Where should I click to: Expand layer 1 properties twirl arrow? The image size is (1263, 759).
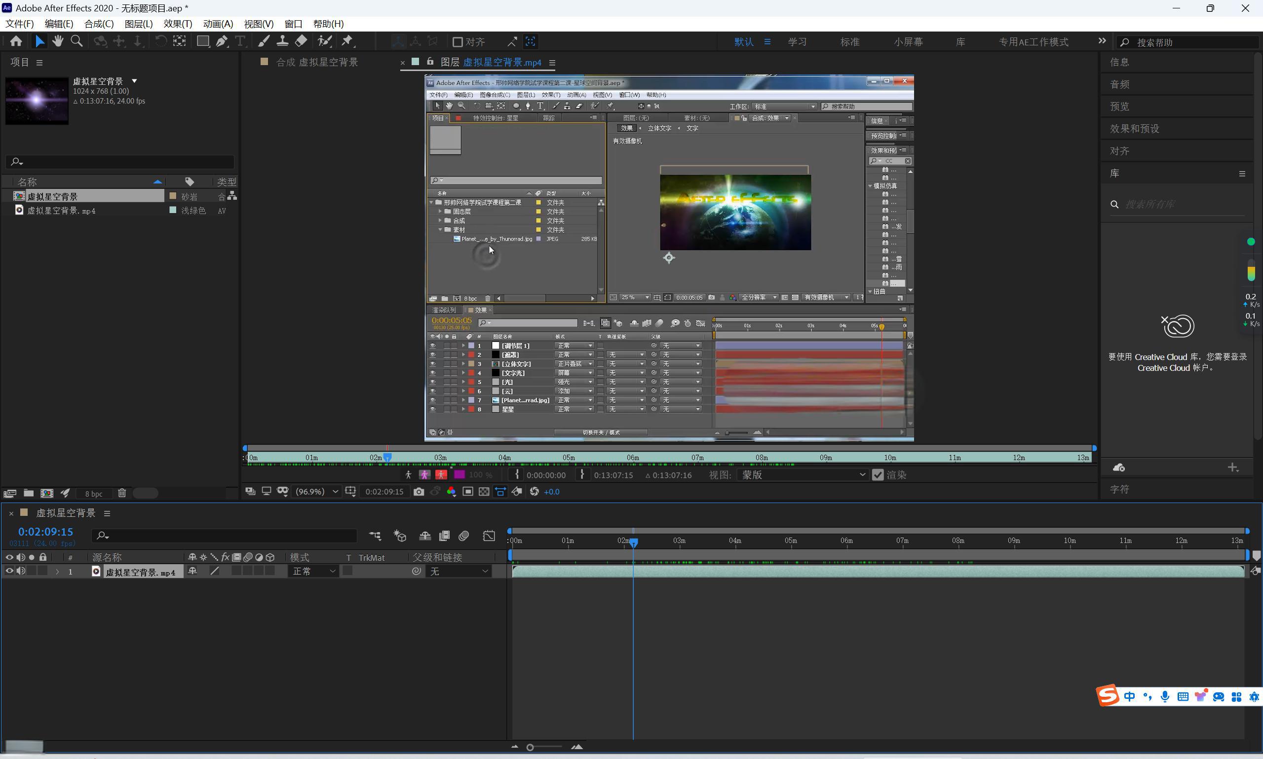coord(57,571)
